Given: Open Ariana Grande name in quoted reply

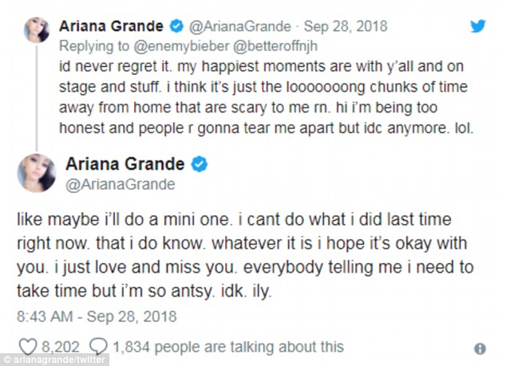Looking at the screenshot, I should 109,25.
